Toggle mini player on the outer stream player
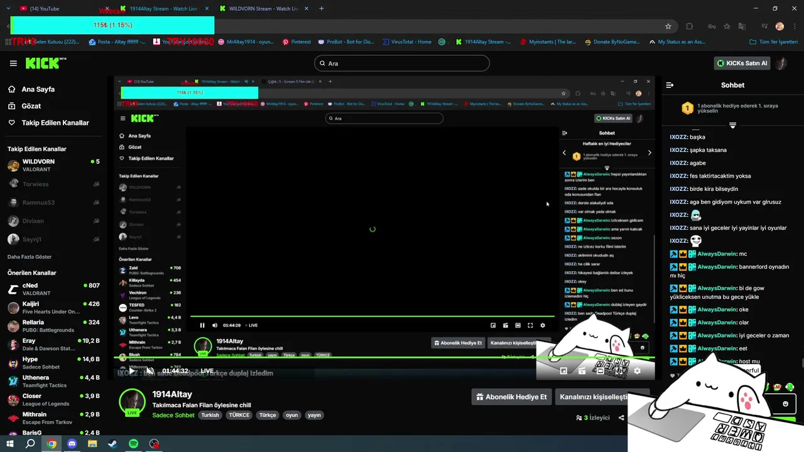Viewport: 804px width, 452px height. tap(563, 371)
